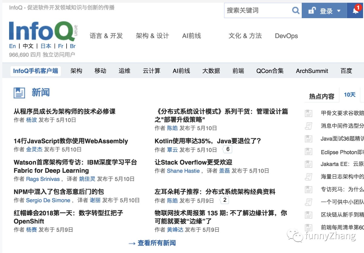
Task: Click the search magnifier icon
Action: tap(296, 11)
